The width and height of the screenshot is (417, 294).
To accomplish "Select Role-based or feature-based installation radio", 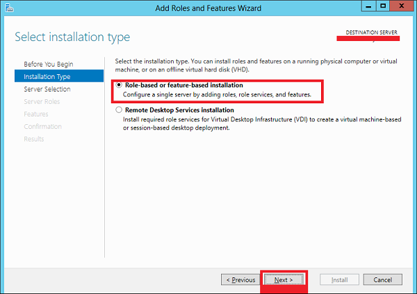I will [x=119, y=85].
